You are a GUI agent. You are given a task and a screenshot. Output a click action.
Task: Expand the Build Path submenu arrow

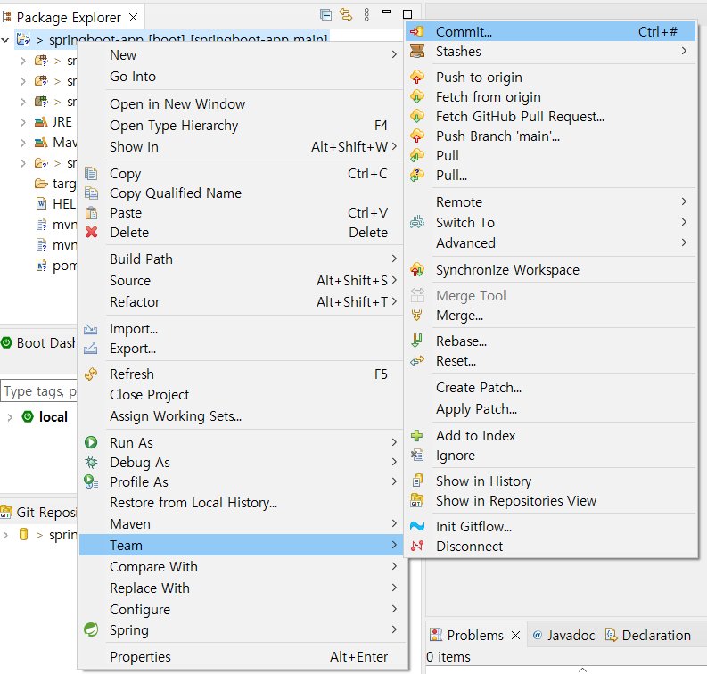(x=394, y=259)
